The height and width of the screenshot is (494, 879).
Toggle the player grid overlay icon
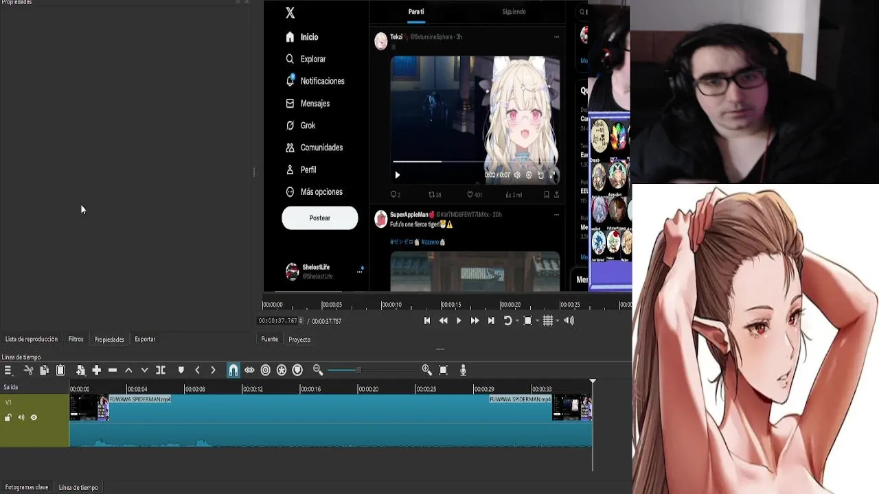pos(548,320)
